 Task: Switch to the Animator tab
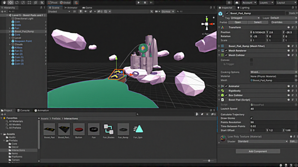pos(71,8)
